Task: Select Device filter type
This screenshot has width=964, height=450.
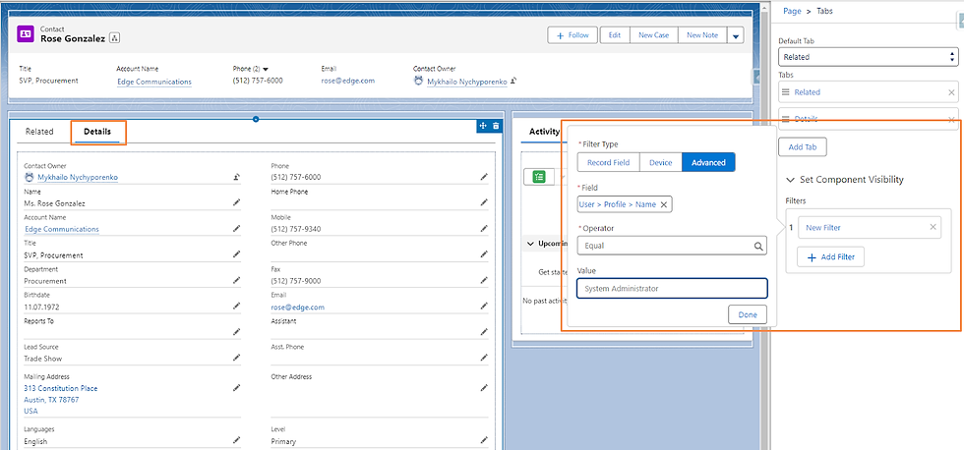Action: pyautogui.click(x=661, y=163)
